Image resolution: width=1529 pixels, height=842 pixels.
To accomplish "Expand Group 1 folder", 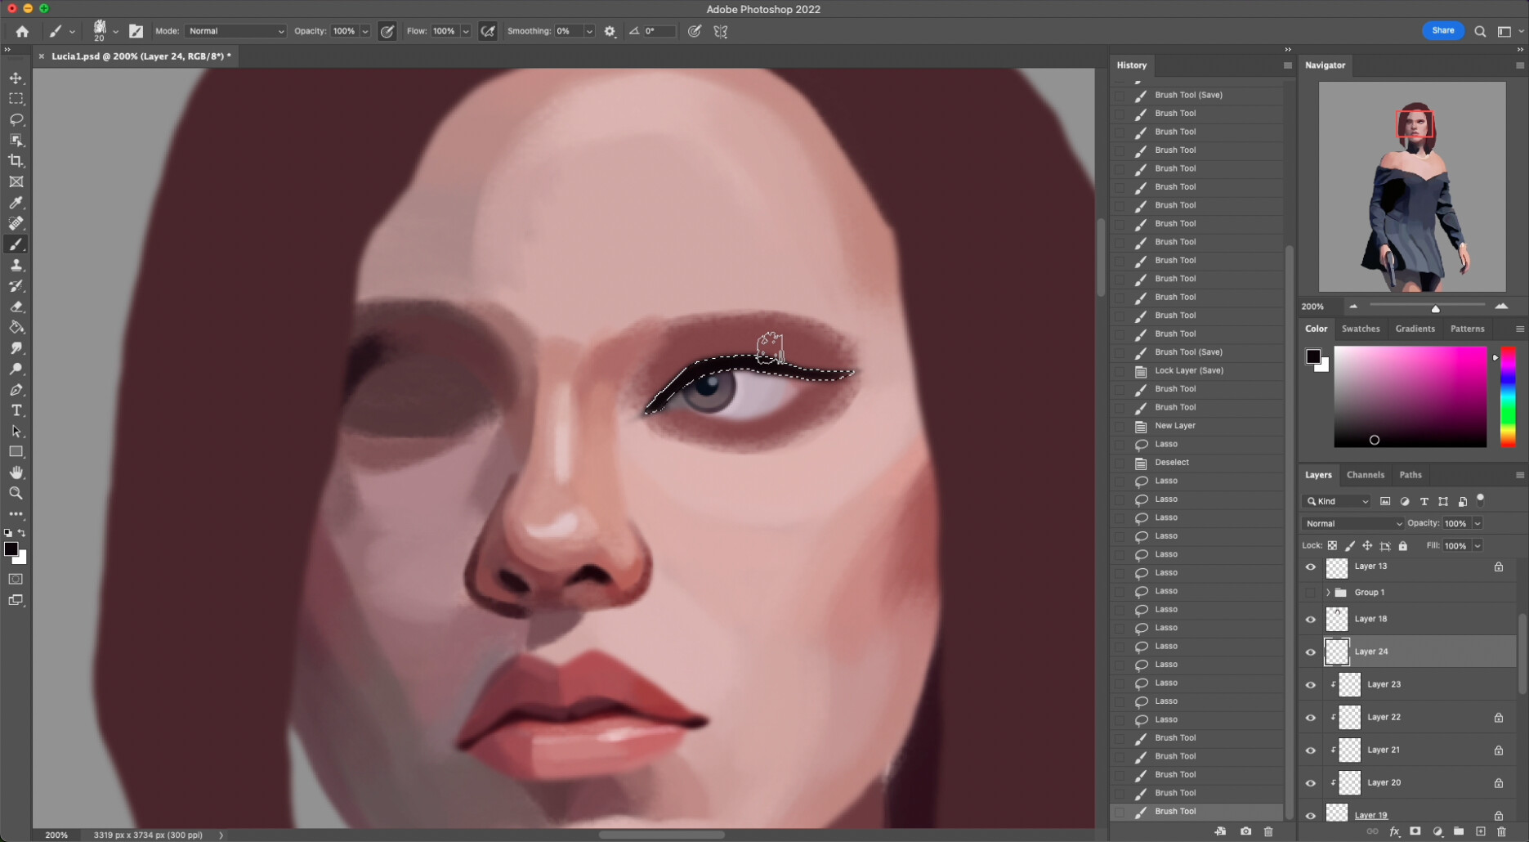I will tap(1328, 593).
